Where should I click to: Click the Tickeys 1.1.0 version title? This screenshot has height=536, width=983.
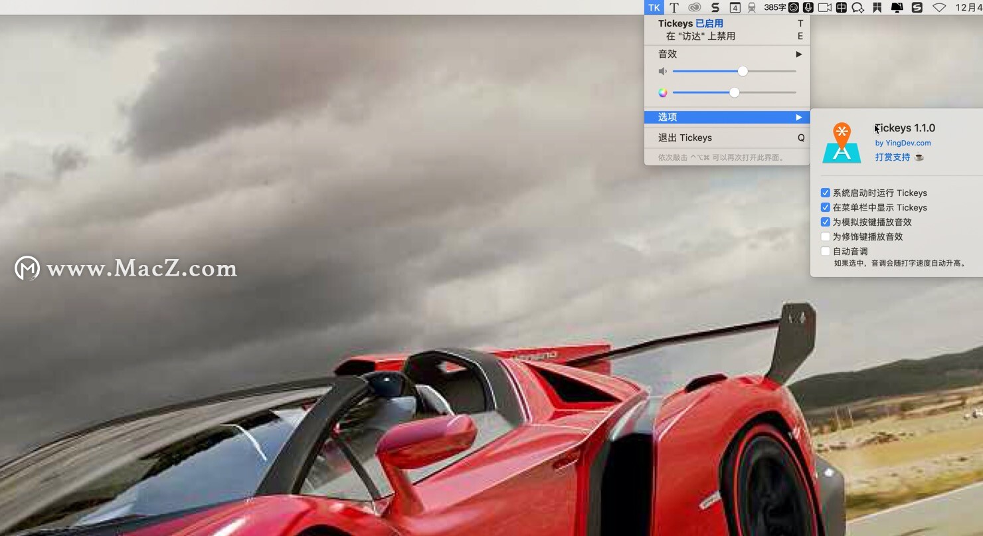tap(905, 128)
